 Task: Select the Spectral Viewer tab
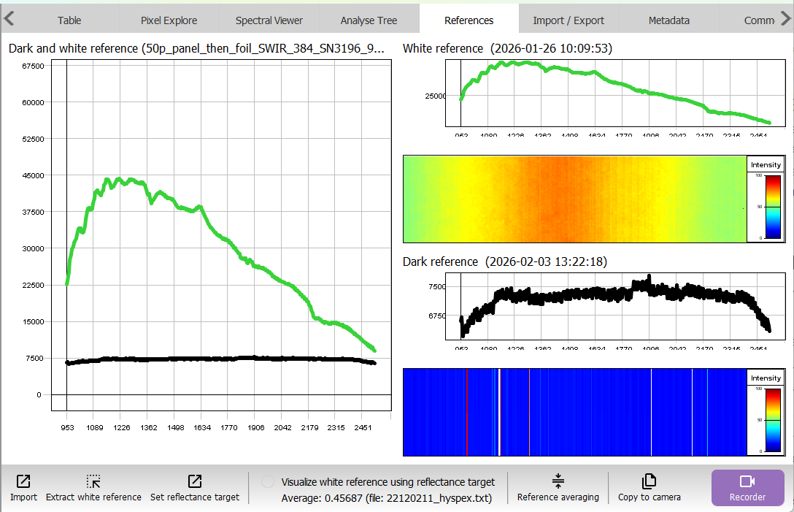tap(269, 20)
